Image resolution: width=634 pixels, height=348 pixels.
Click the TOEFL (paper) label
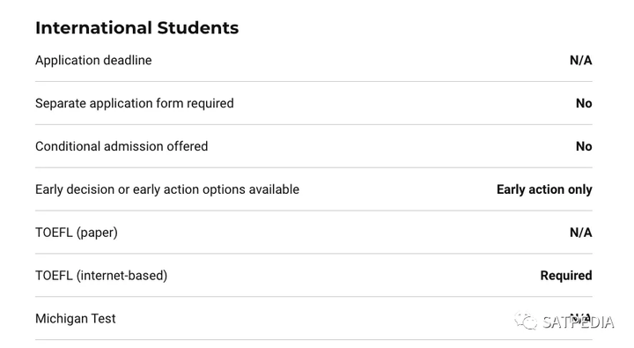click(77, 233)
